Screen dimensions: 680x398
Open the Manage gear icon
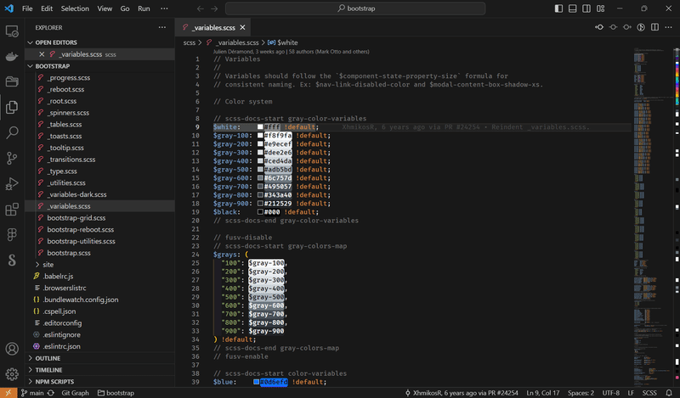click(x=12, y=374)
